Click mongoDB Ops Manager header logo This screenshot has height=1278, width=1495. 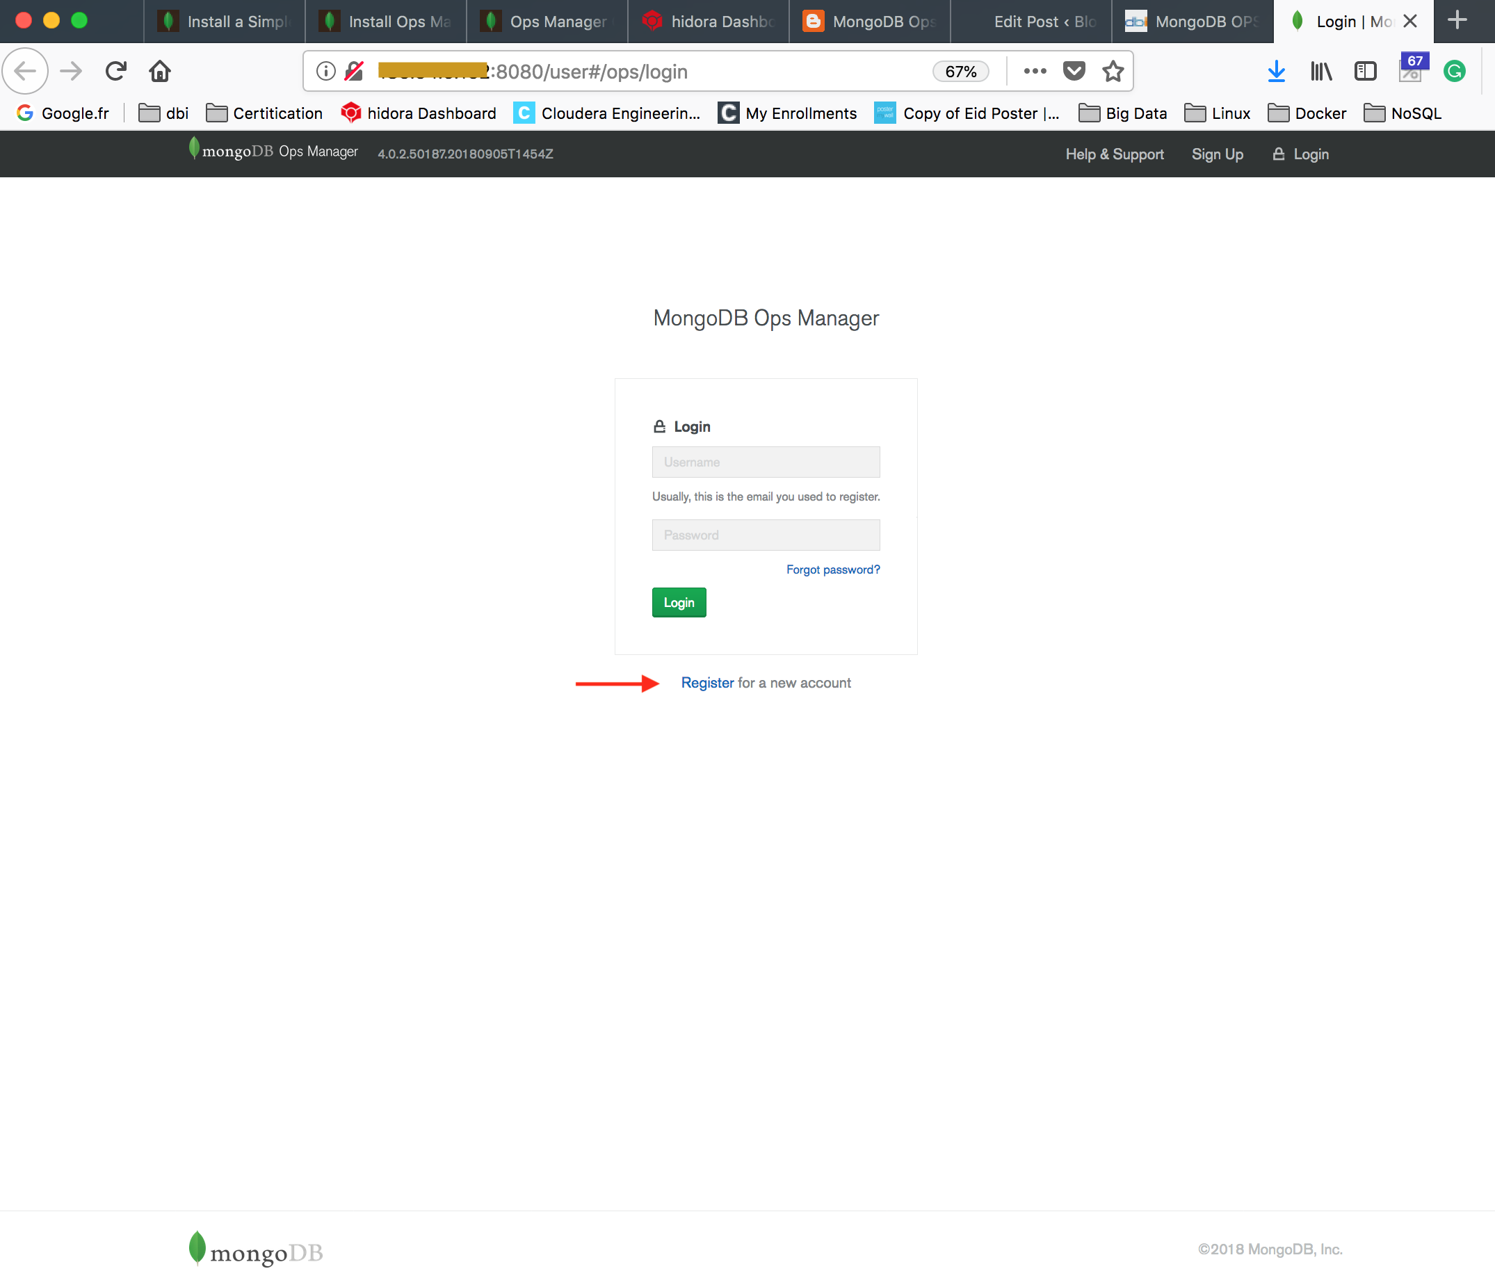[x=273, y=150]
